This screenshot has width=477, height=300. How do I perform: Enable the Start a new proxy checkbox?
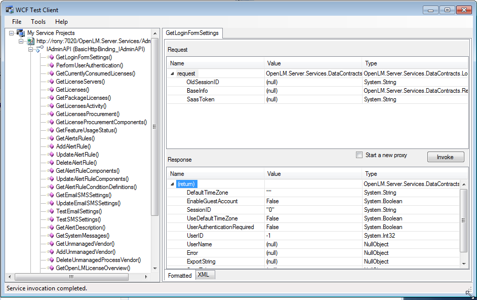[x=359, y=155]
